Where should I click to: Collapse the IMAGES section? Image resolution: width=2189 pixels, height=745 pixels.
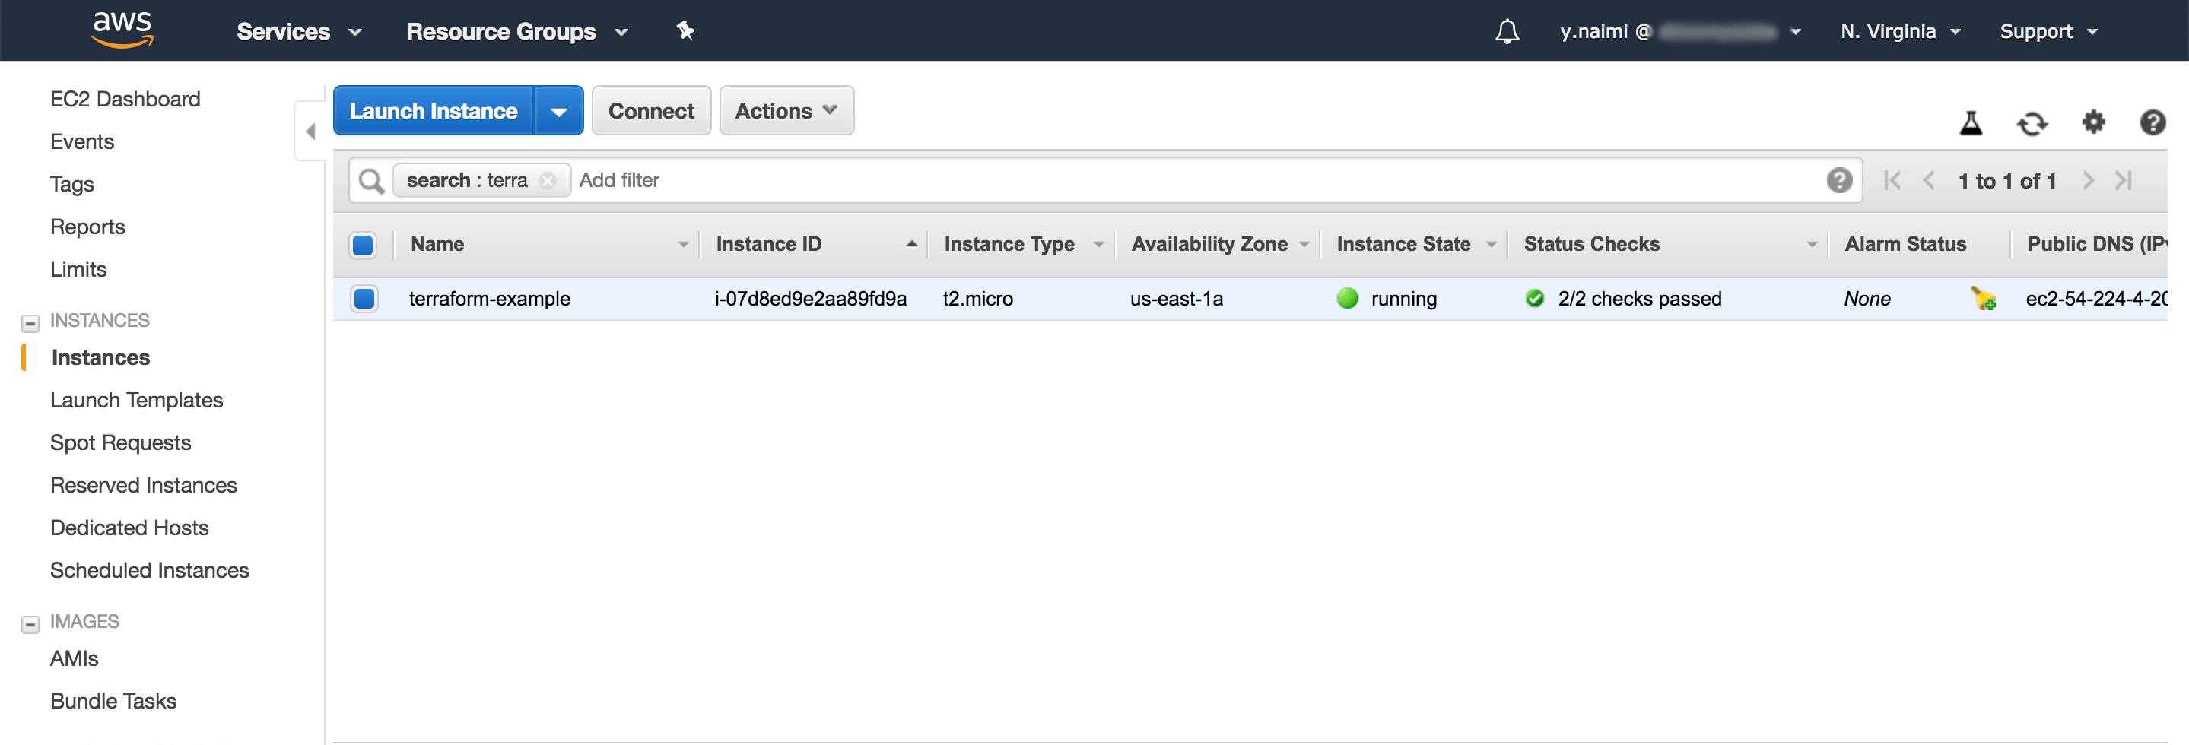click(30, 624)
